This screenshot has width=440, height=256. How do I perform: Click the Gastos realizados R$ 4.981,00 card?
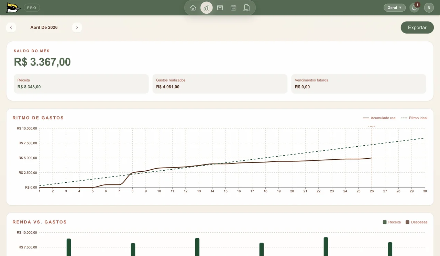pyautogui.click(x=220, y=84)
